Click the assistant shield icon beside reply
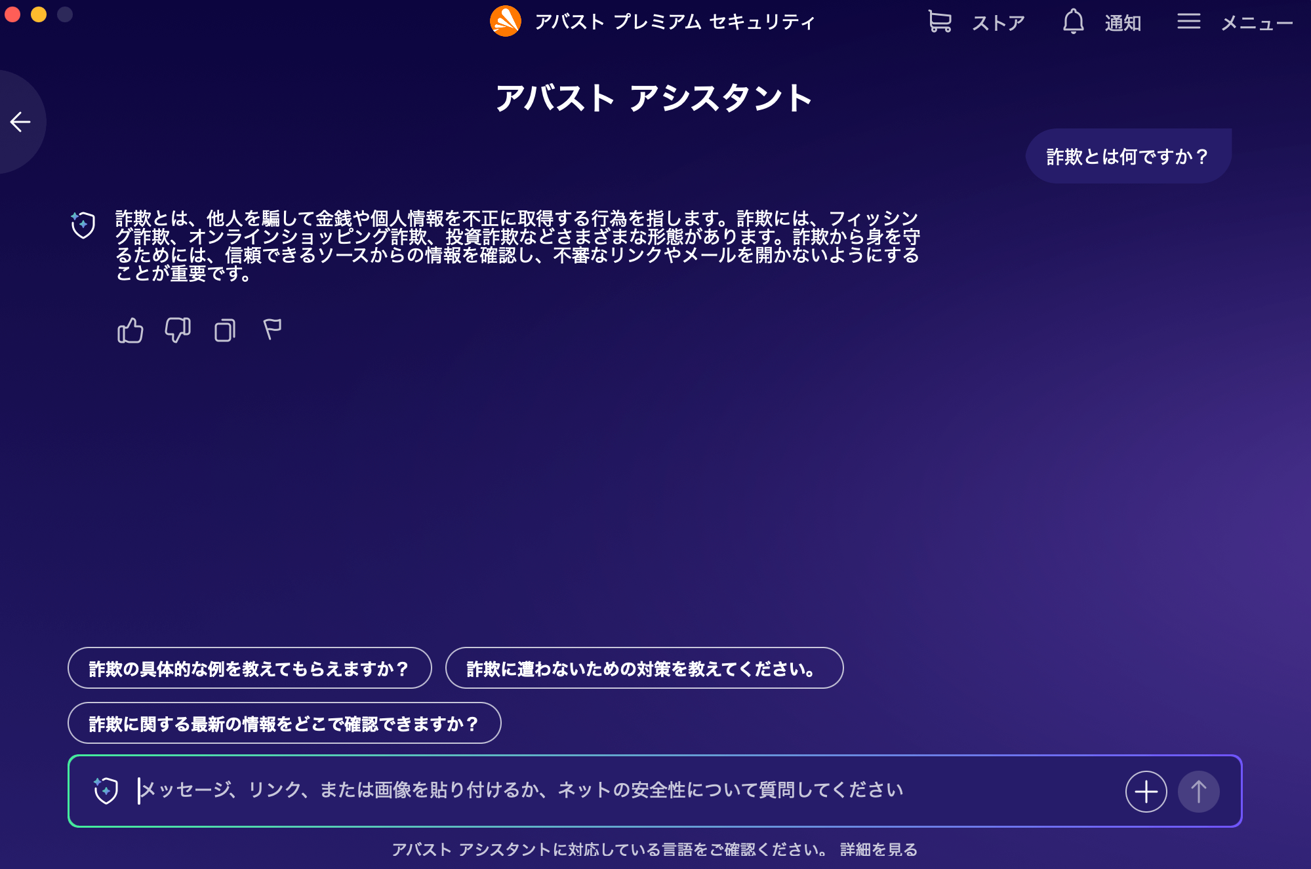The height and width of the screenshot is (869, 1311). [83, 225]
